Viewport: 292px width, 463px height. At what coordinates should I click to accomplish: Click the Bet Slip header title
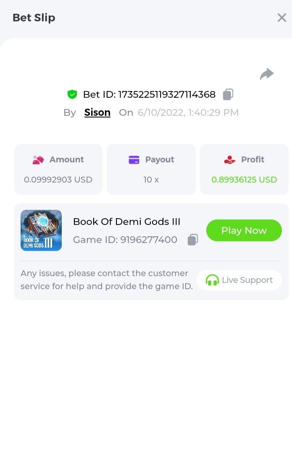click(34, 18)
